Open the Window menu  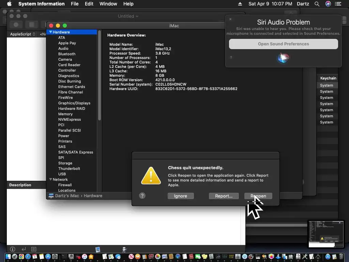tap(108, 4)
